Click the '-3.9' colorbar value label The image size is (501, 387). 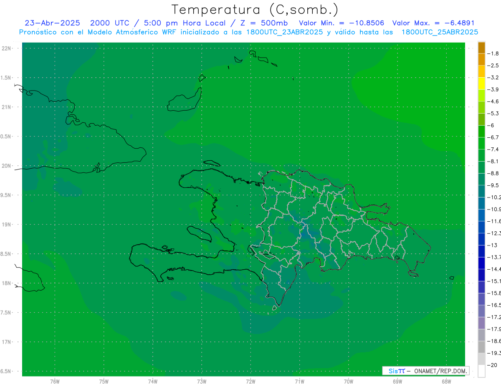pyautogui.click(x=493, y=89)
